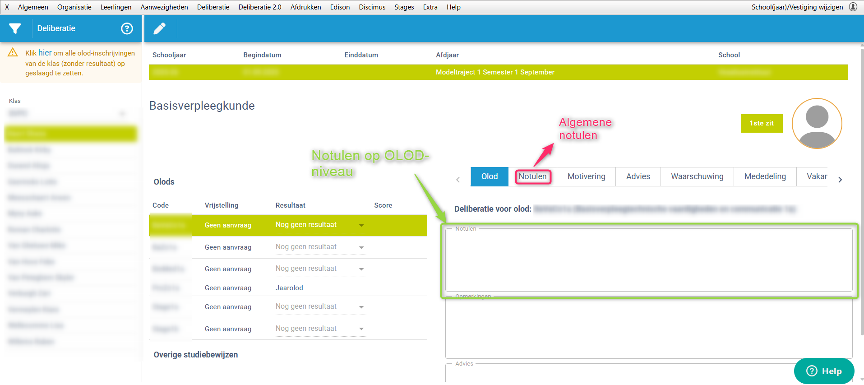This screenshot has width=864, height=385.
Task: Expand the Klas dropdown
Action: 122,113
